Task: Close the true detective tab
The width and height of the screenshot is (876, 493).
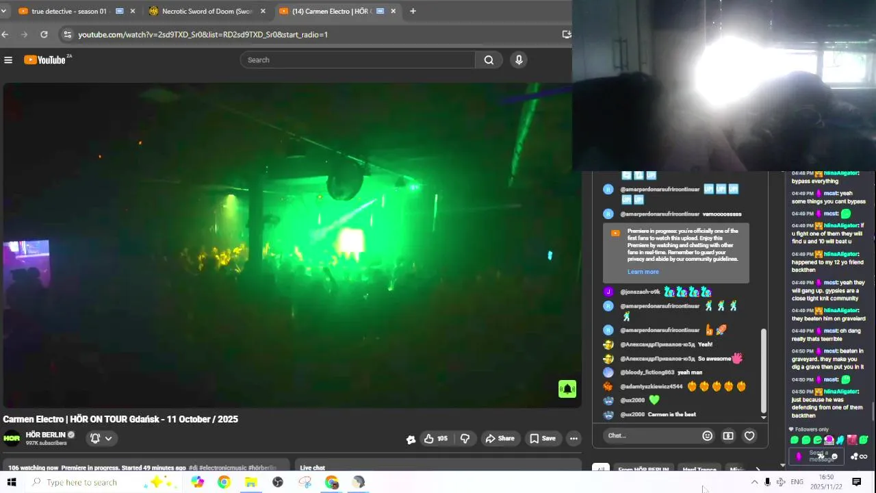Action: click(133, 11)
